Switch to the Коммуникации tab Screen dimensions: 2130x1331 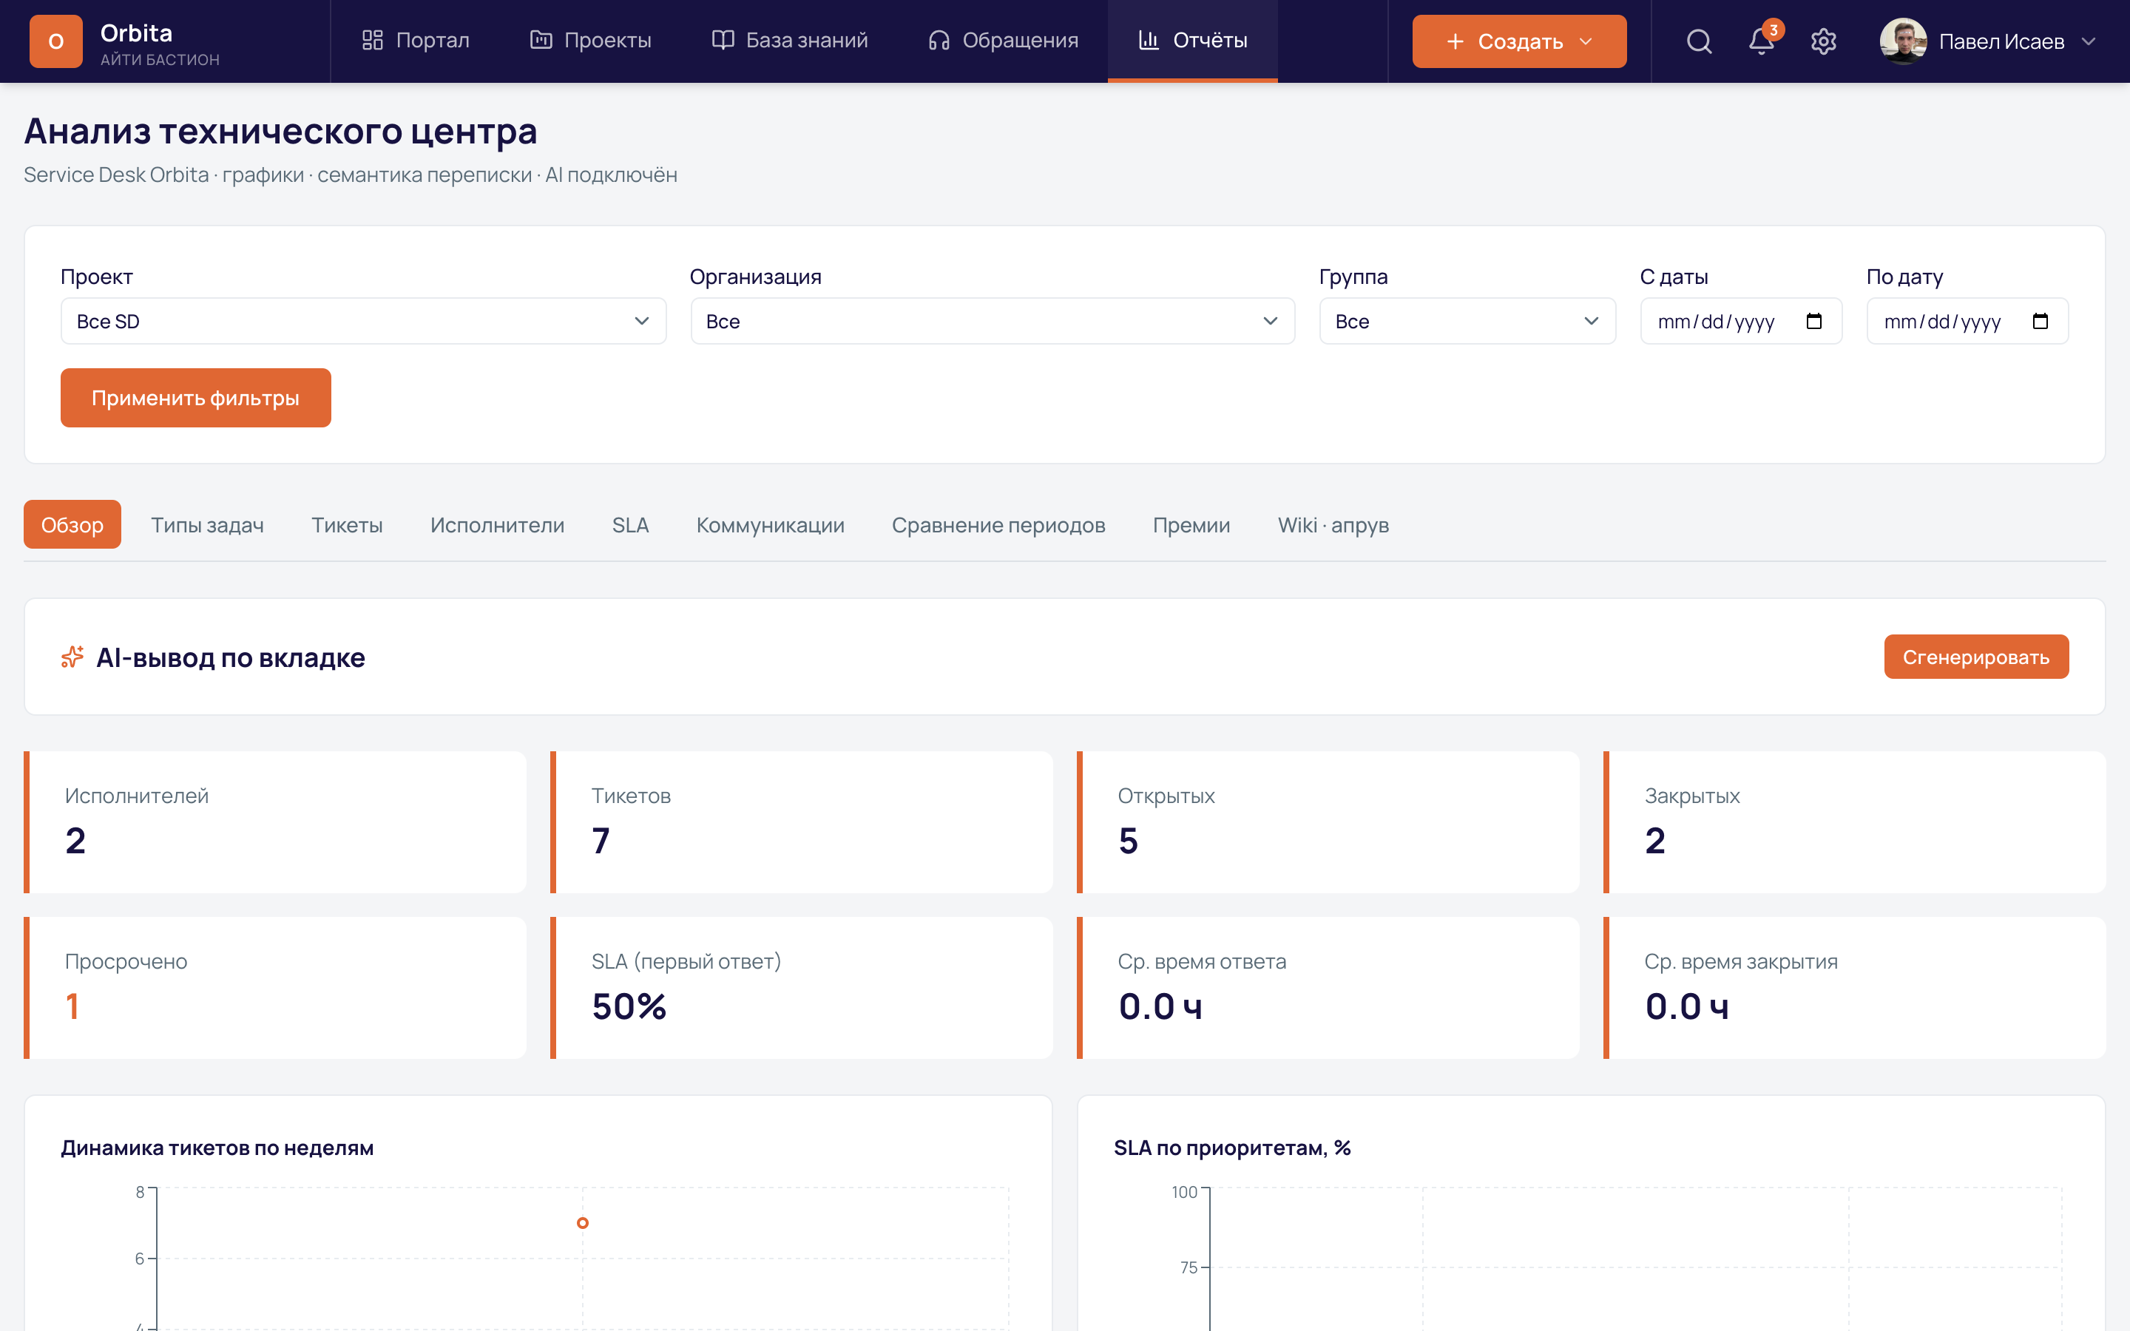770,525
